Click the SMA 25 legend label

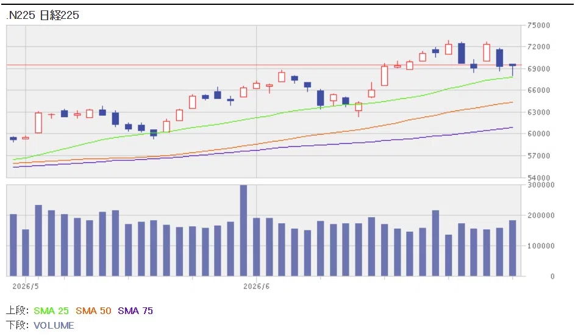pyautogui.click(x=51, y=310)
